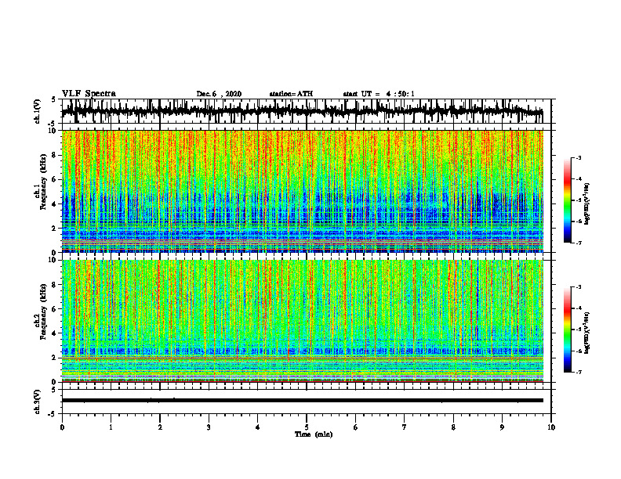This screenshot has width=621, height=479.
Task: Click time axis tick label "9"
Action: click(x=502, y=427)
